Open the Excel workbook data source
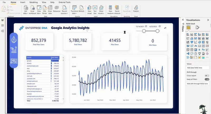This screenshot has height=114, width=211. coord(32,10)
